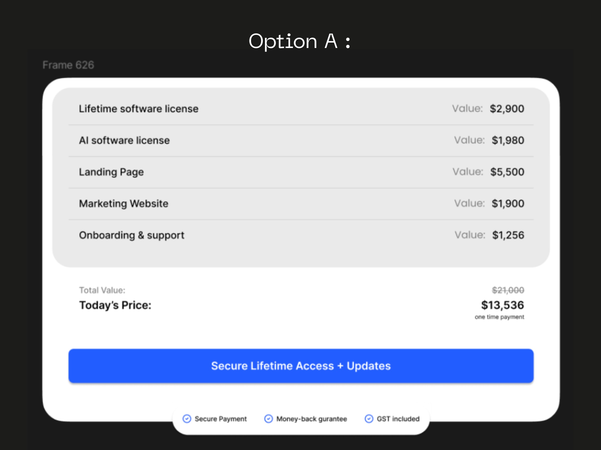
Task: Click the $1,256 value amount
Action: click(508, 235)
